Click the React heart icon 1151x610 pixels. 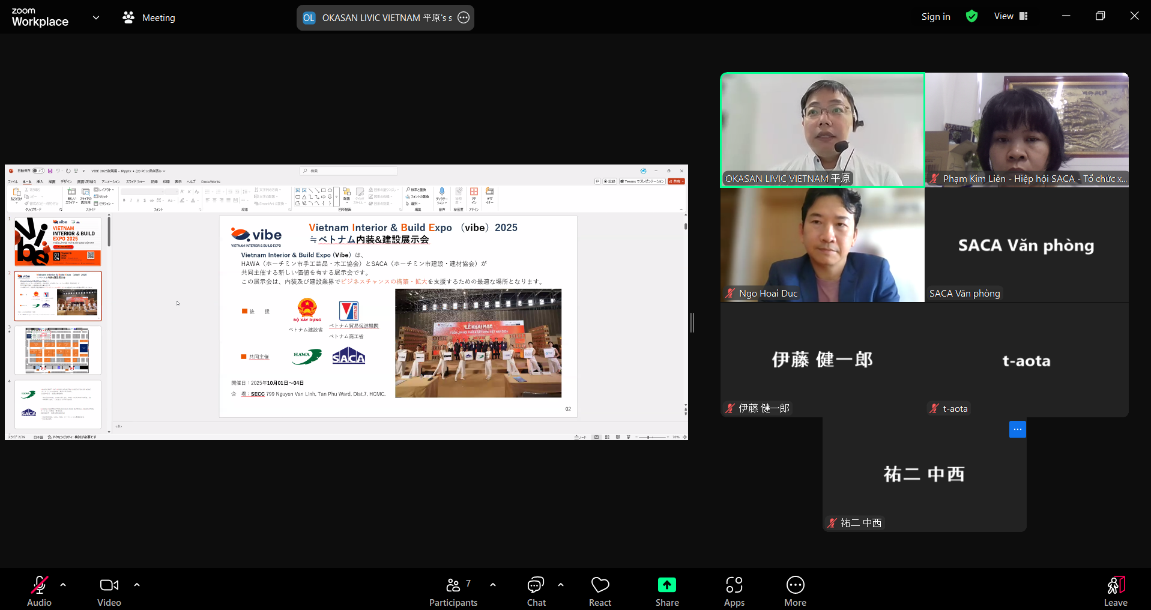(x=600, y=591)
